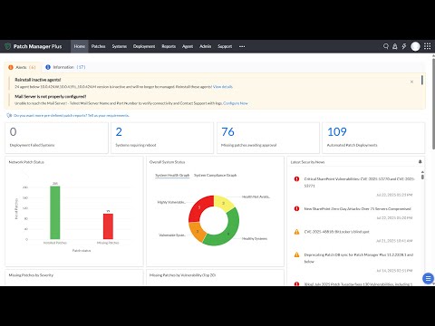
Task: Open the SharePoint Zero Day Attacks news item
Action: tap(357, 208)
